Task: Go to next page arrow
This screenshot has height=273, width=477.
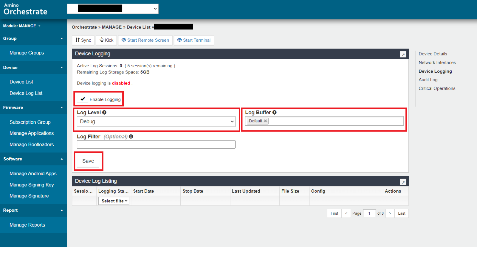Action: pos(390,213)
